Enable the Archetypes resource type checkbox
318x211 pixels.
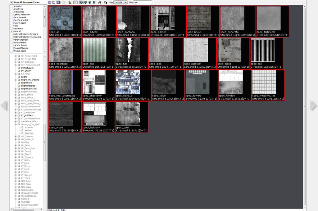pos(11,12)
